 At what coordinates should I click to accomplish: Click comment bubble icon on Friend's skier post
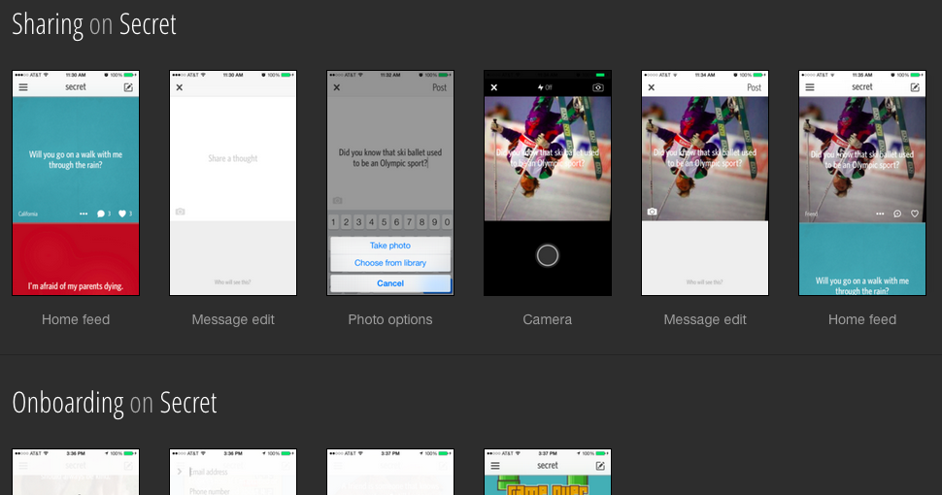[x=897, y=214]
